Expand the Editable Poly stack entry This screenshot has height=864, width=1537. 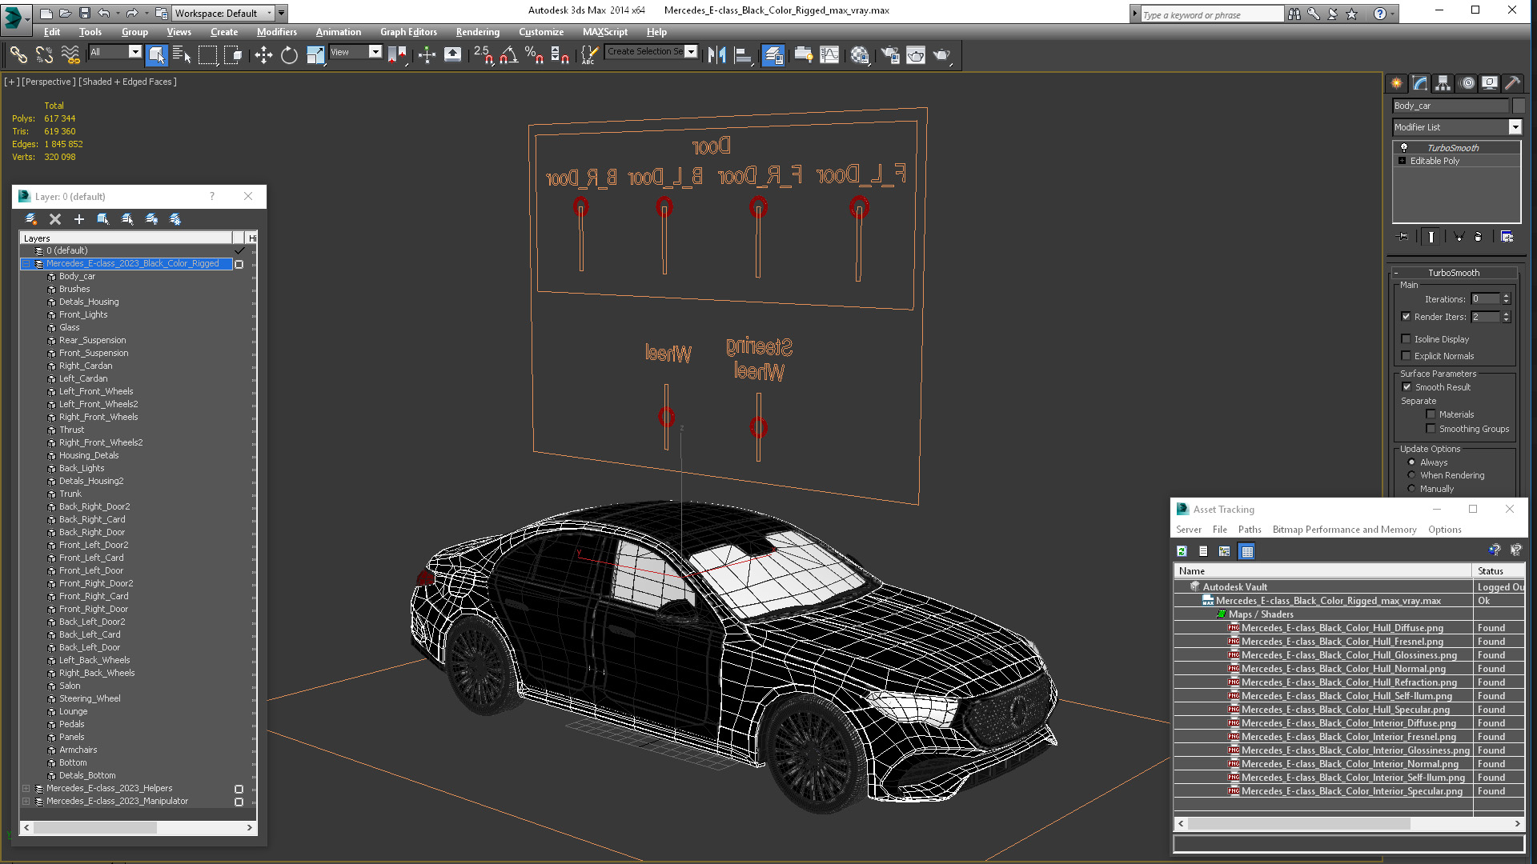(1403, 161)
